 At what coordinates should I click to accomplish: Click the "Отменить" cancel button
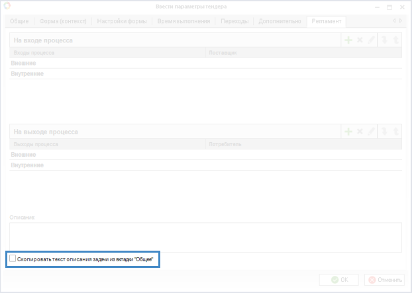pyautogui.click(x=384, y=280)
